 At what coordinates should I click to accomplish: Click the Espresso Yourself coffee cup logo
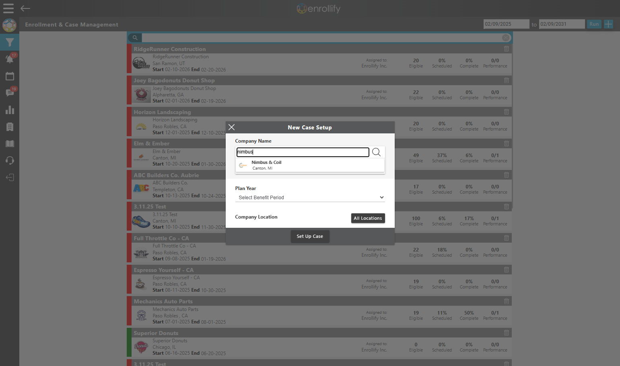140,284
